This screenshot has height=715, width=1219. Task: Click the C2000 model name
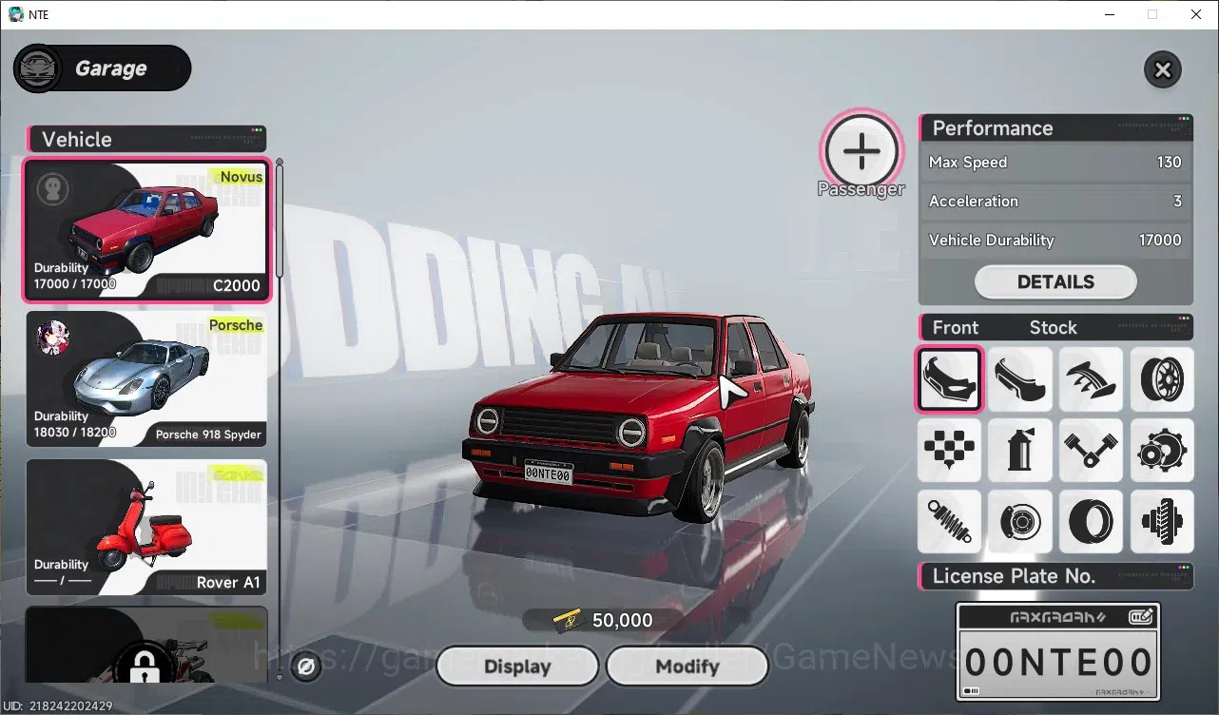pos(236,285)
